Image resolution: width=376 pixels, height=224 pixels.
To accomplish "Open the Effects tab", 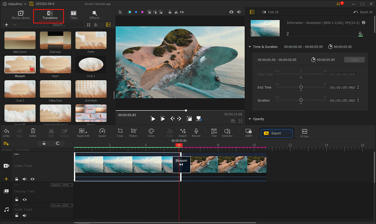I will (94, 15).
